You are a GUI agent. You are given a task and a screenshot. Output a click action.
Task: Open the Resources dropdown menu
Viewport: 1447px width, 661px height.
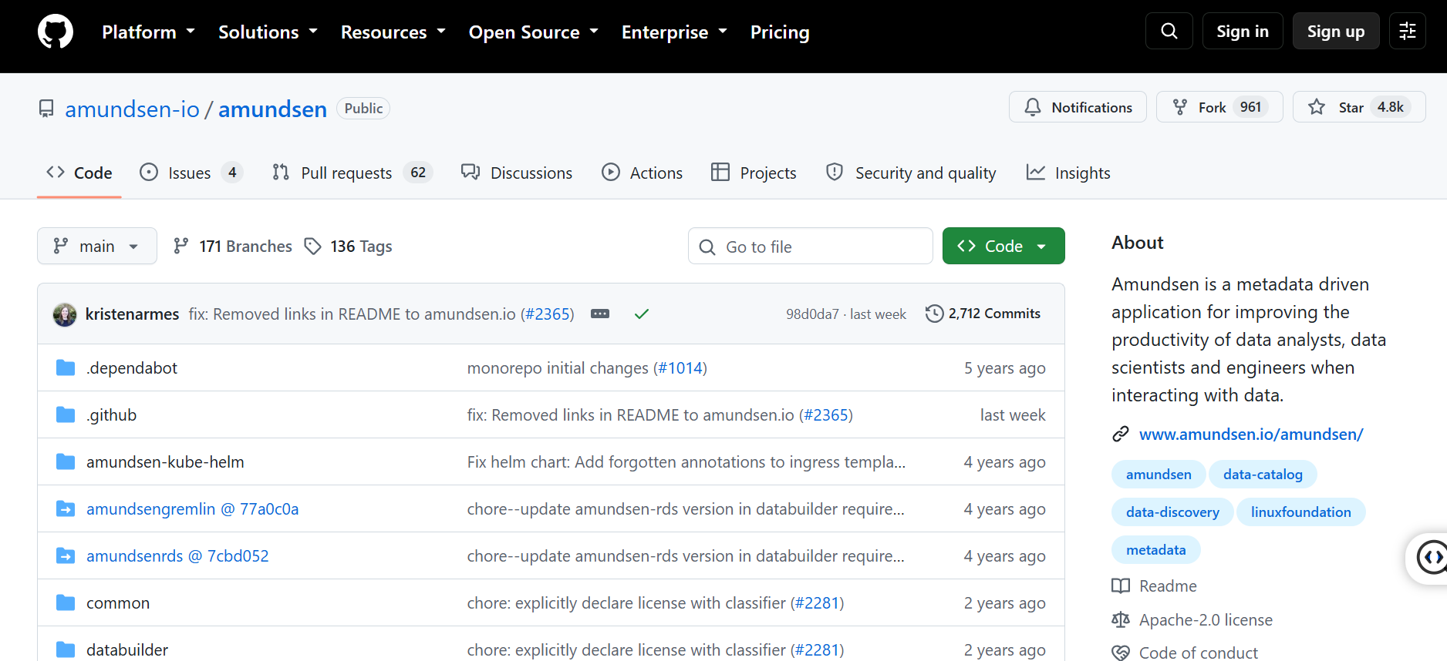point(393,32)
